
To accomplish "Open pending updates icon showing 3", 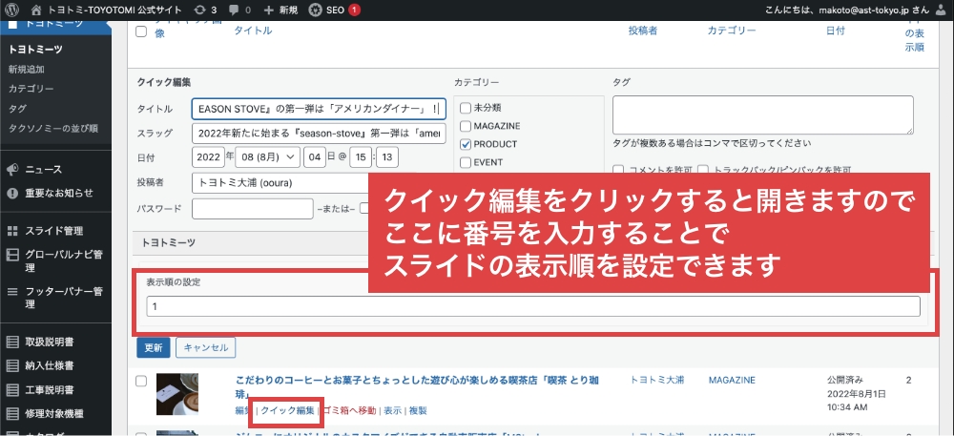I will click(x=200, y=10).
